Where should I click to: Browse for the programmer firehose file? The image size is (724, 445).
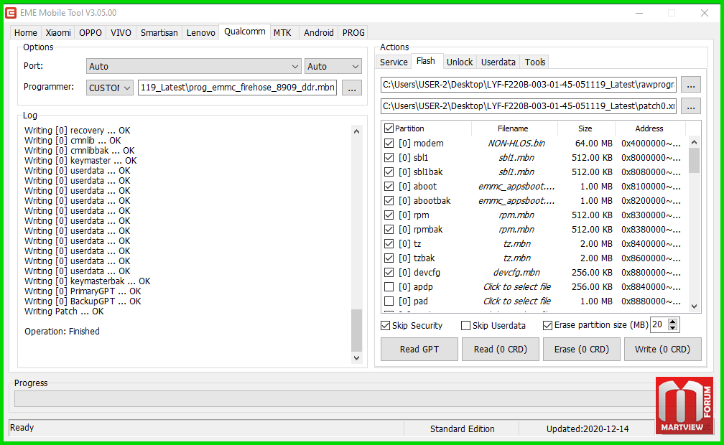[351, 88]
